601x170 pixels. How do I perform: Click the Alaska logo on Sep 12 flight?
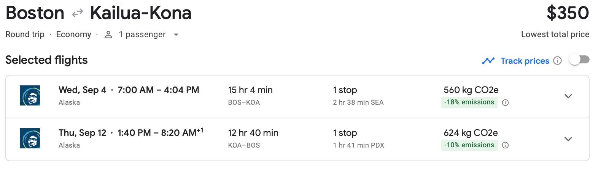coord(30,139)
